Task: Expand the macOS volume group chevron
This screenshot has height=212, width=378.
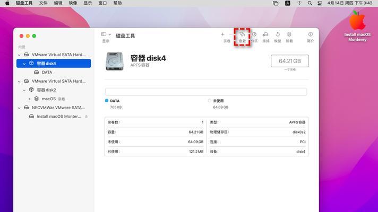Action: point(29,99)
